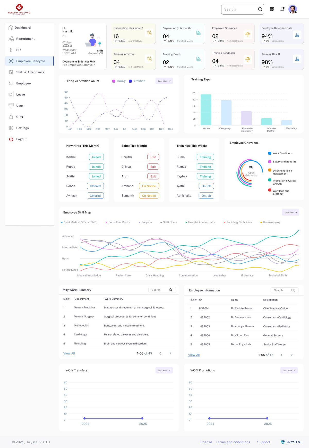Open the user profile avatar
Image resolution: width=309 pixels, height=448 pixels.
point(293,9)
